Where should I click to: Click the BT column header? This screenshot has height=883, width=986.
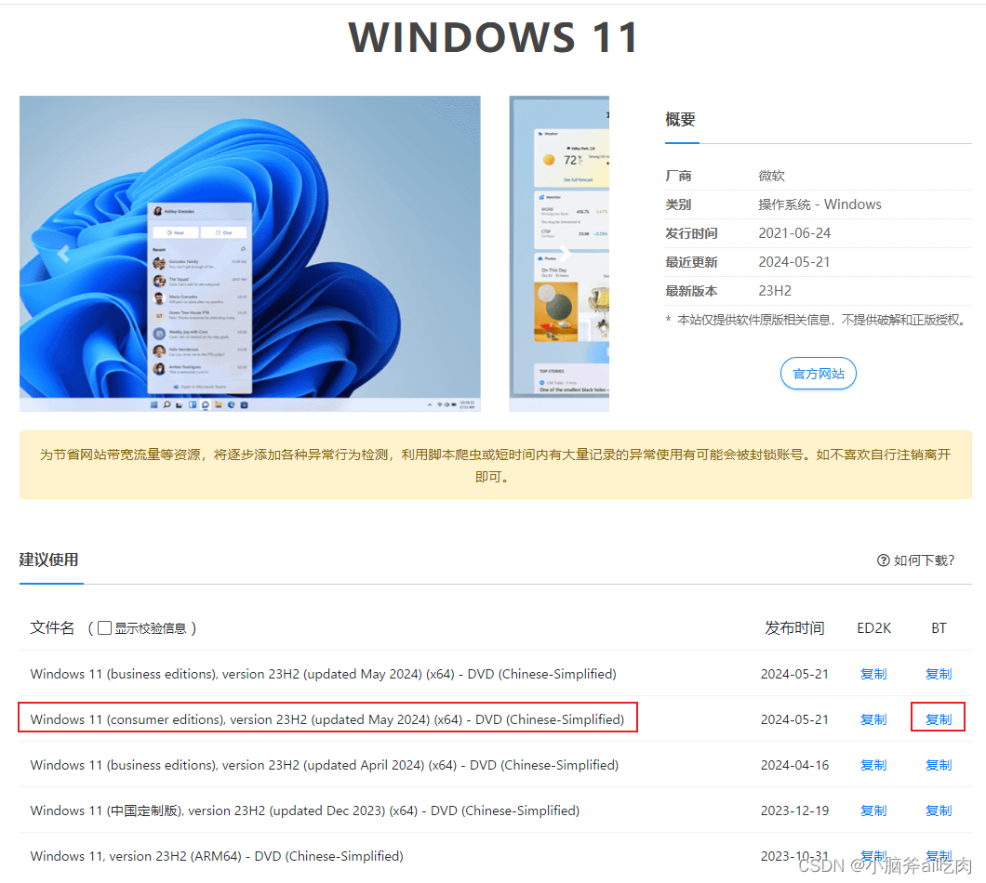click(x=939, y=627)
